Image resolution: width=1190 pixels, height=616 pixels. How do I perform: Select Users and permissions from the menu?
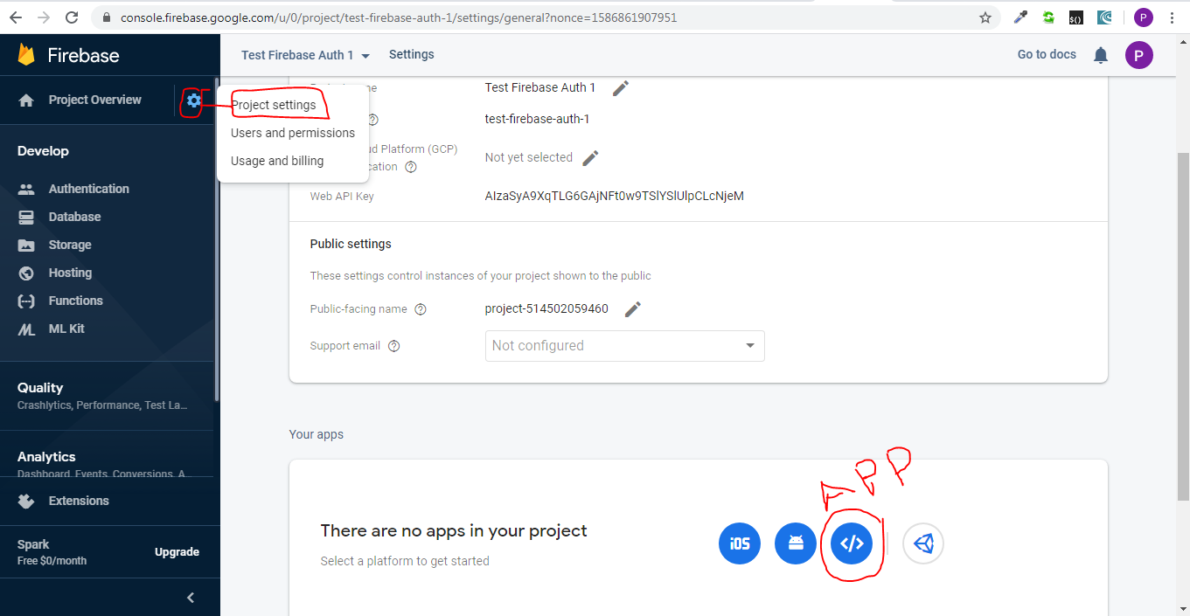(x=292, y=132)
